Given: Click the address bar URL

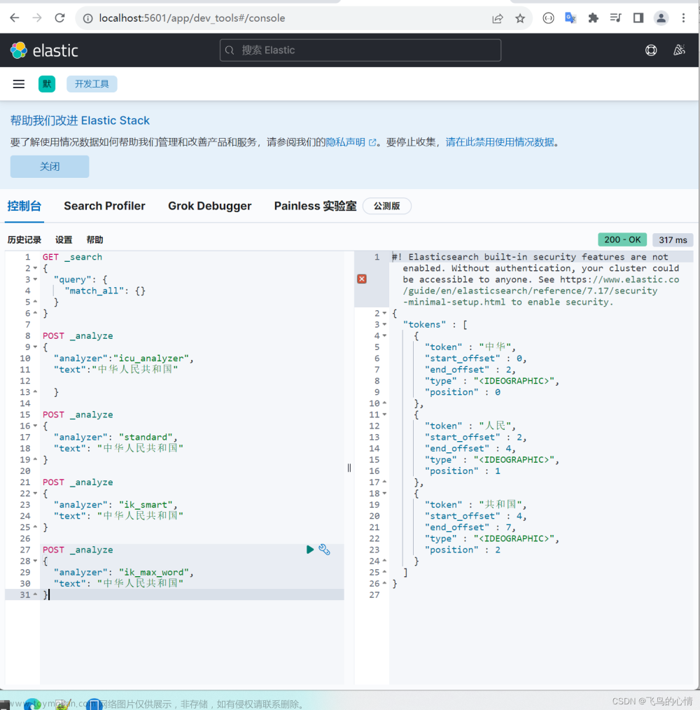Looking at the screenshot, I should (192, 18).
